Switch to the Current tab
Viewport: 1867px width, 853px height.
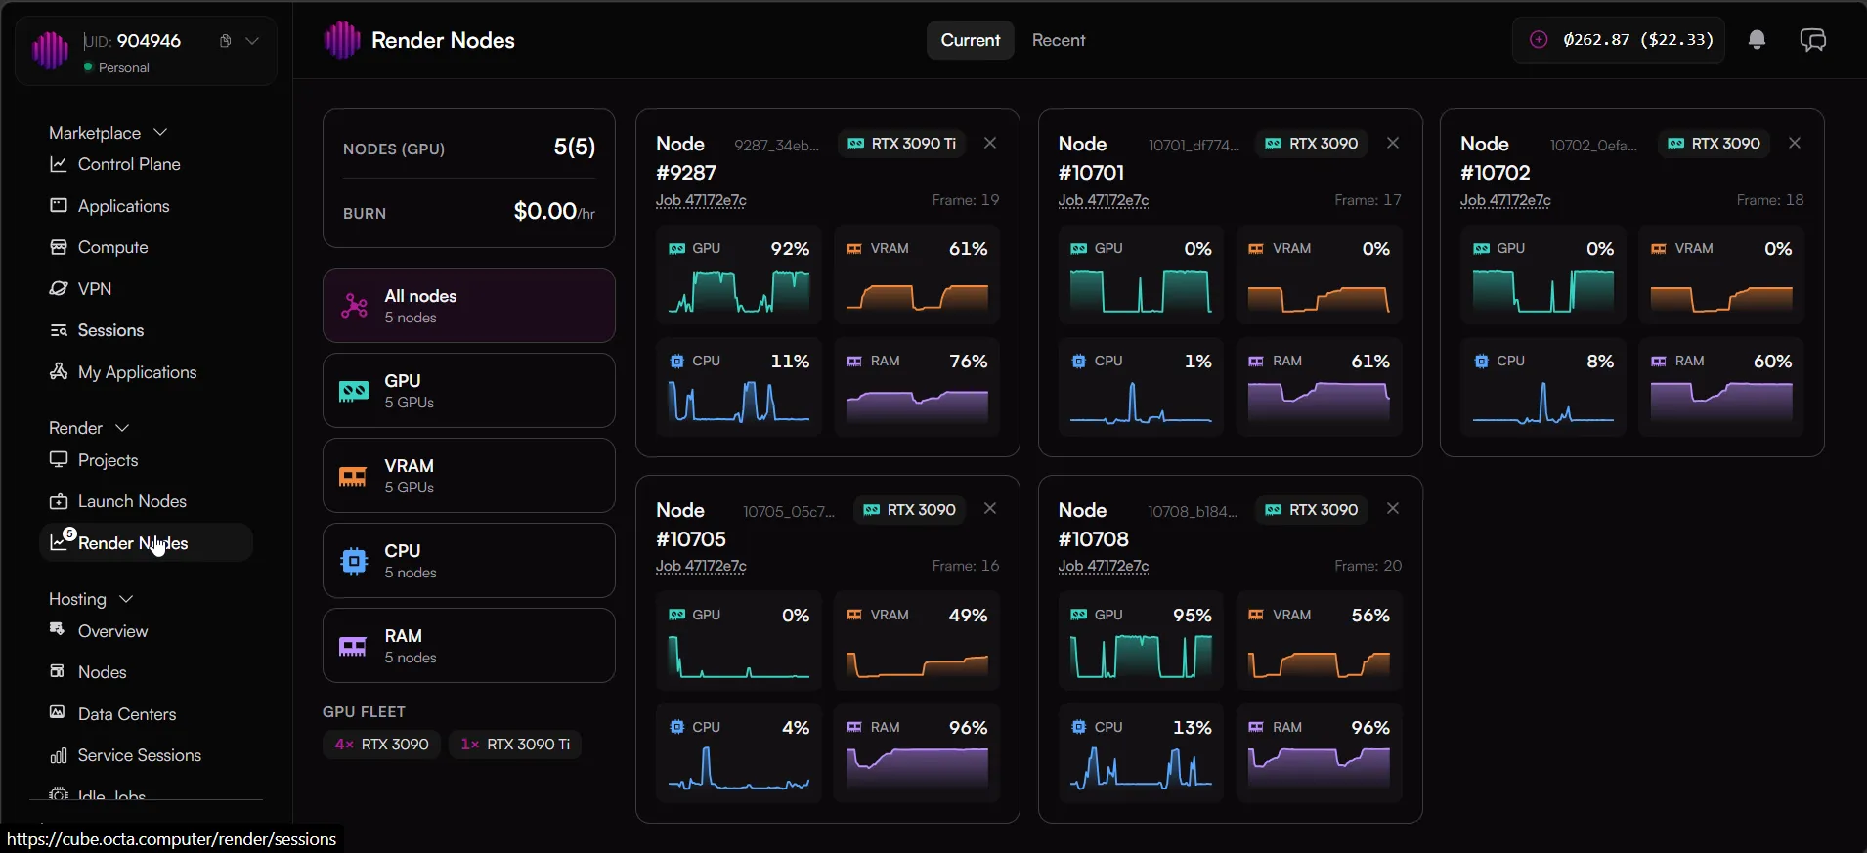click(971, 40)
